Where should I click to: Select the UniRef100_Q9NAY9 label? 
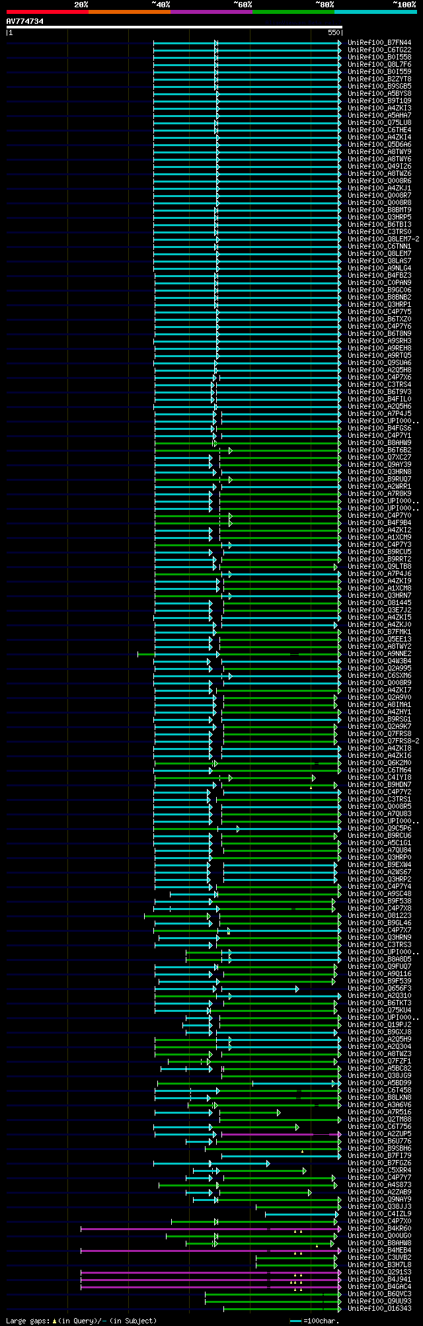coord(379,1200)
